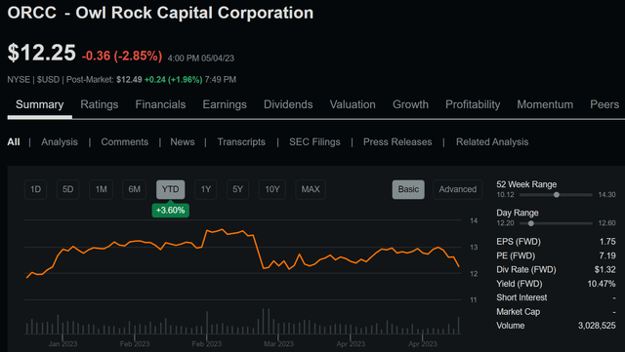
Task: Click the EPS (FWD) value 1.75
Action: click(x=607, y=242)
